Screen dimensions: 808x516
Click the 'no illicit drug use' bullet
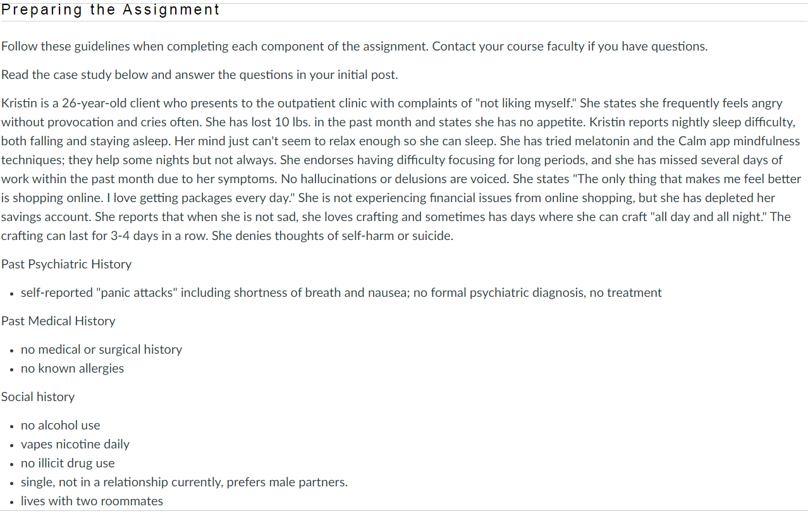point(68,463)
